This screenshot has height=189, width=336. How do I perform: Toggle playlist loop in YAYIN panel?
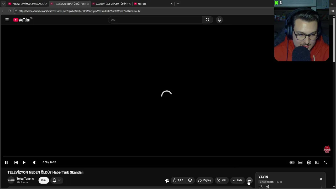coord(261,187)
